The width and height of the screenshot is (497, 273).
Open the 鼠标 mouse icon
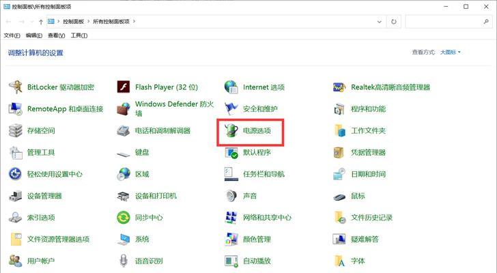[339, 197]
